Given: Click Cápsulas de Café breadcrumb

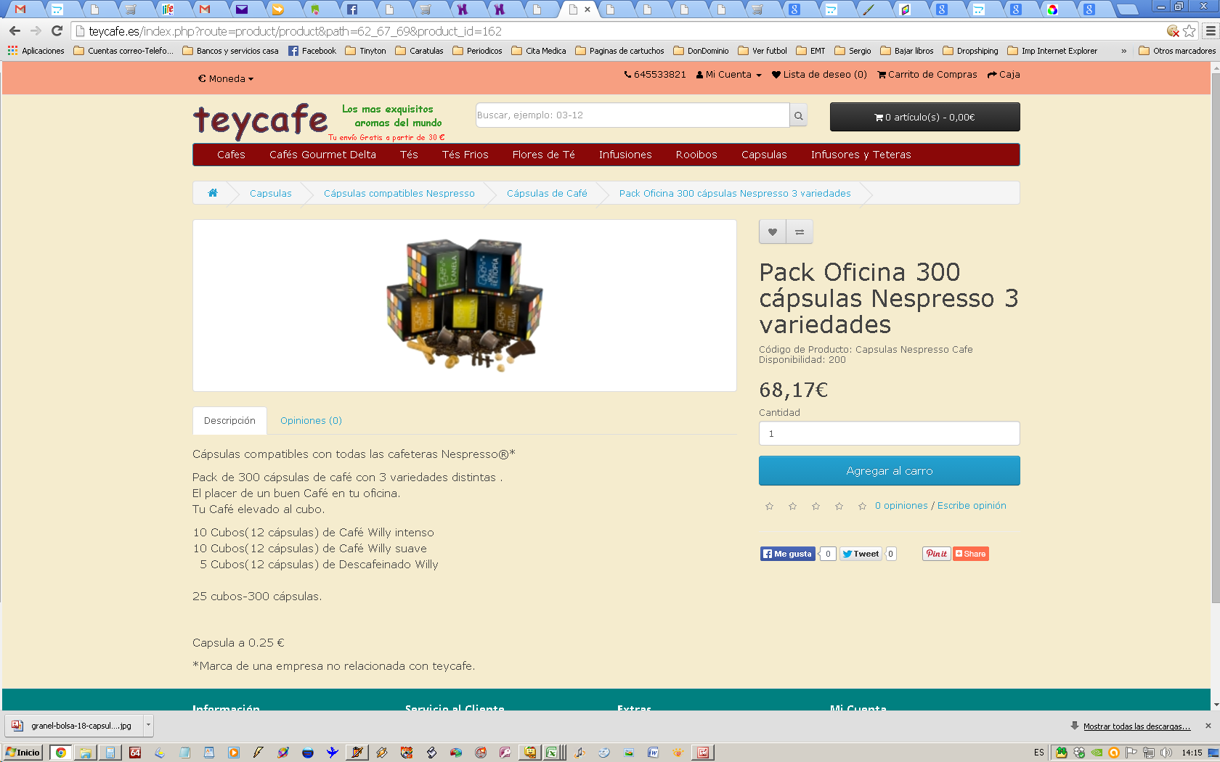Looking at the screenshot, I should pos(547,194).
